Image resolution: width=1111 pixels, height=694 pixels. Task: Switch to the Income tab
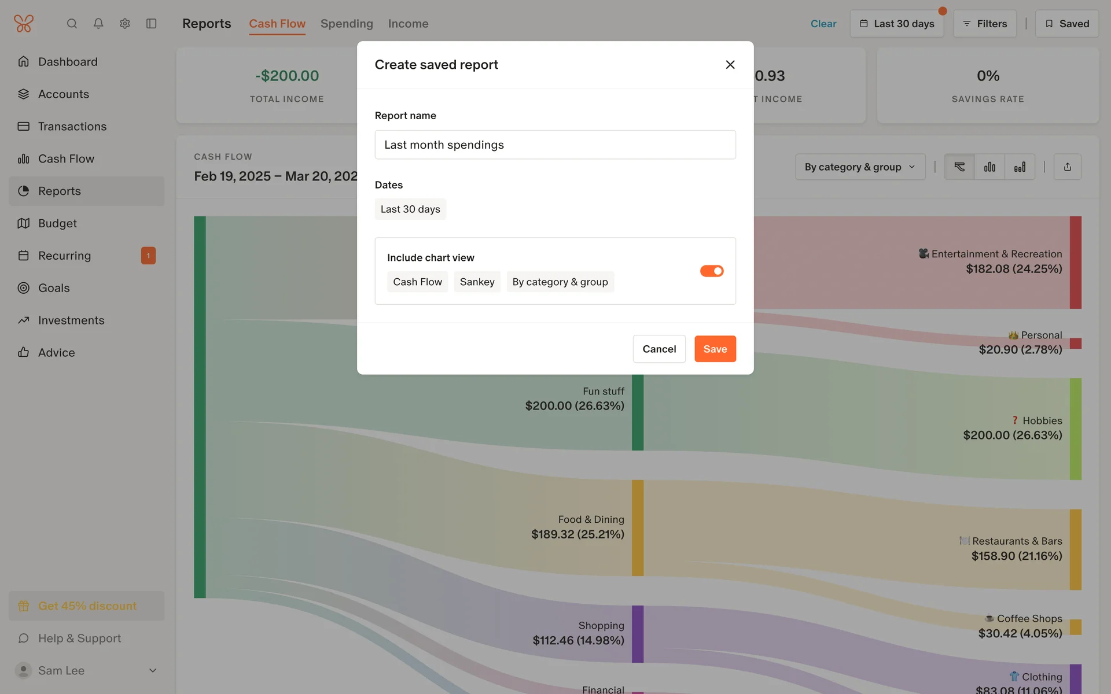click(x=408, y=24)
